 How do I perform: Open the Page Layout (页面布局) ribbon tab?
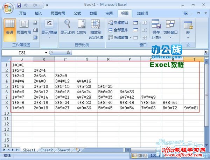58,13
